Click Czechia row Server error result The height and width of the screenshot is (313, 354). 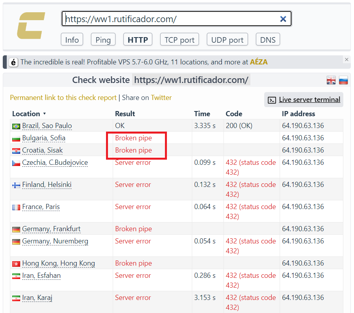[x=133, y=162]
